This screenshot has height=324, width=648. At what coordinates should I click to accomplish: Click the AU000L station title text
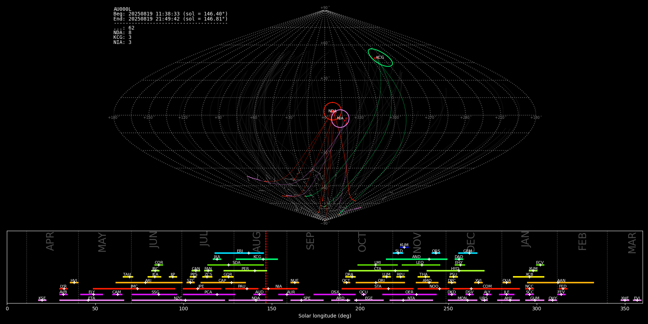click(122, 9)
